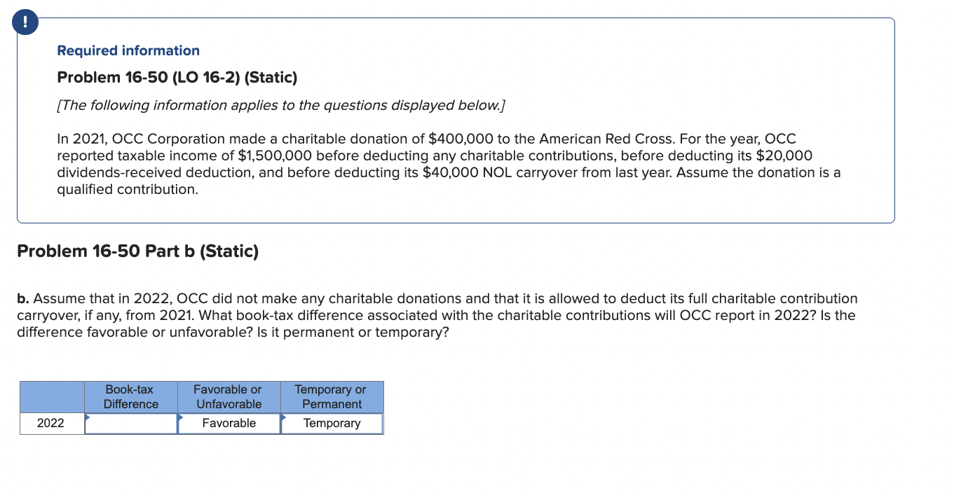Select the Temporary answer cell

pyautogui.click(x=333, y=423)
